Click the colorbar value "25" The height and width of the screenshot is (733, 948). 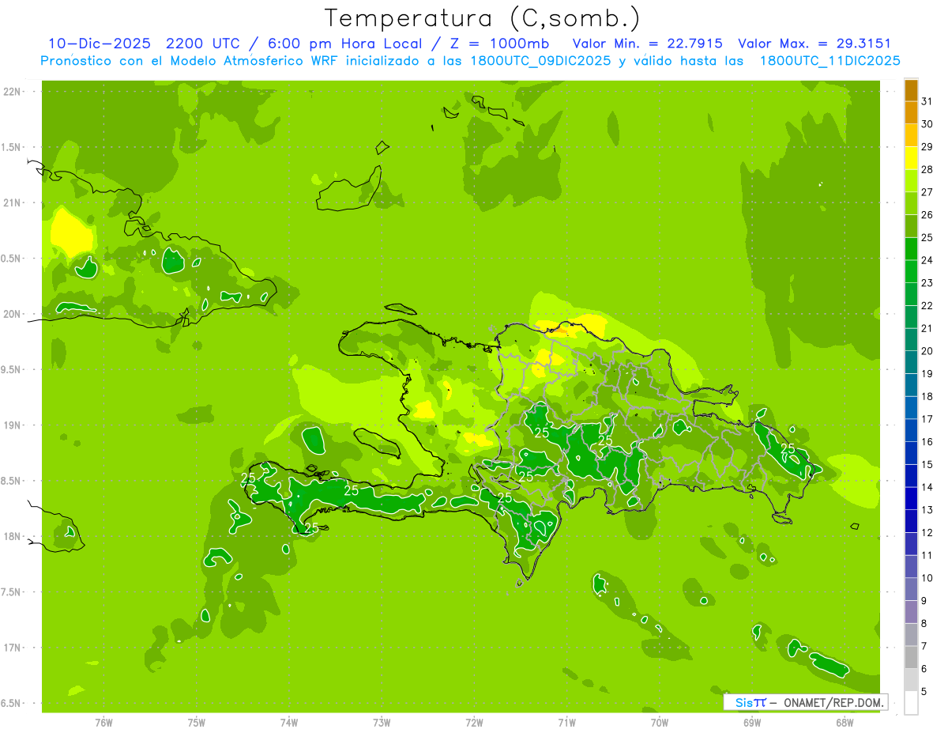pos(927,237)
